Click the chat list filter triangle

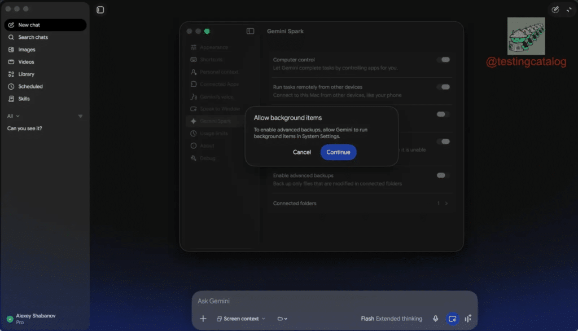pyautogui.click(x=80, y=116)
